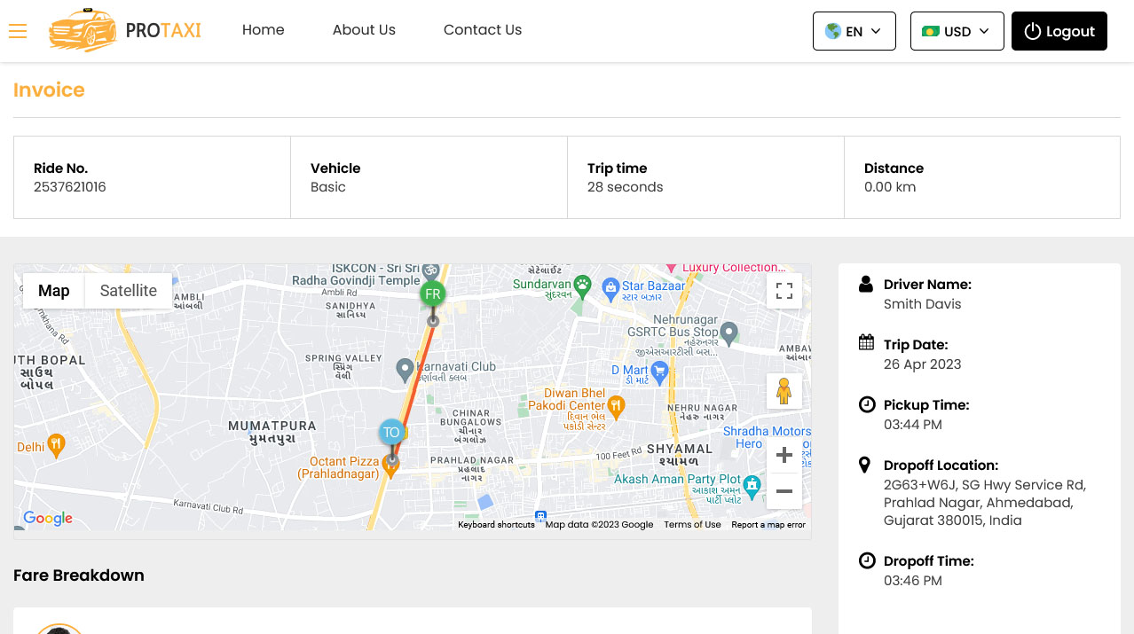Screen dimensions: 1134x634
Task: Click the driver name Smith Davis
Action: click(923, 304)
